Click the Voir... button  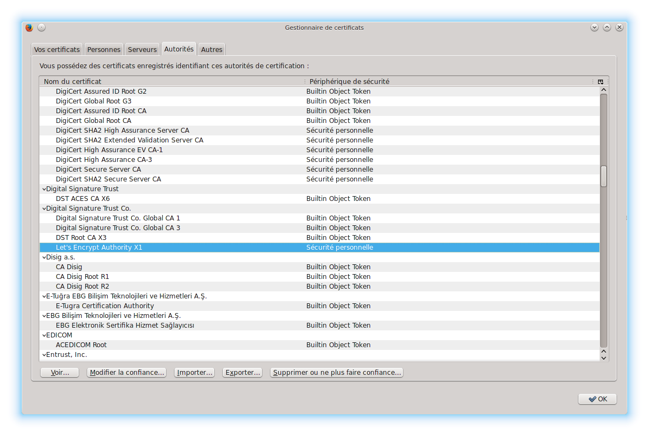point(60,372)
